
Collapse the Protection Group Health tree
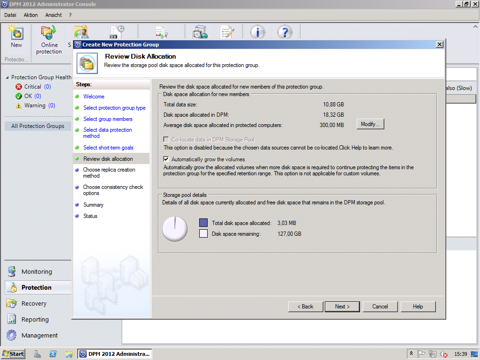click(7, 77)
